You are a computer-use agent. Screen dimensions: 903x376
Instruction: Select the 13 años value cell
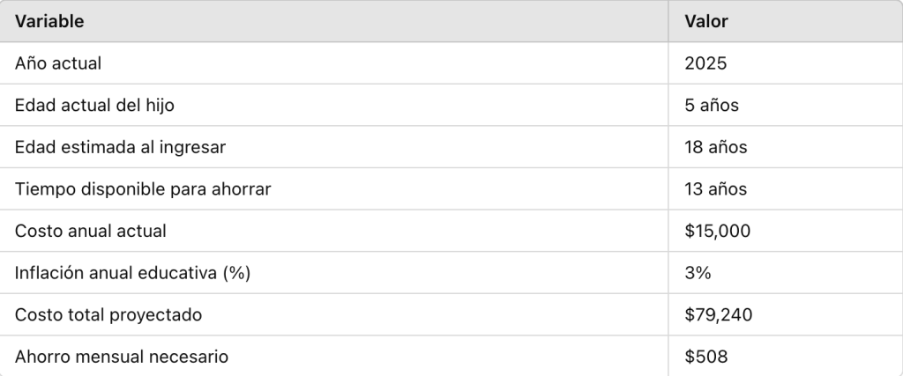pyautogui.click(x=715, y=189)
